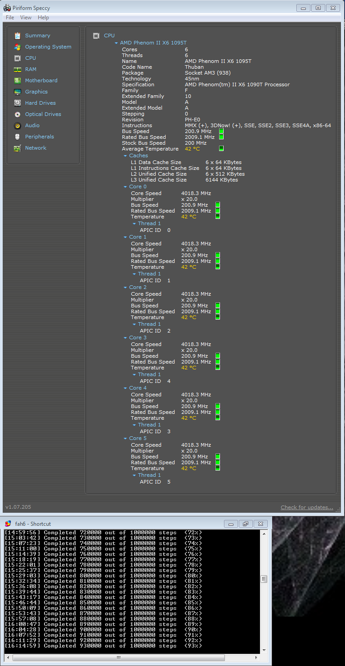The image size is (345, 666).
Task: Click the CPU chip icon in sidebar
Action: click(18, 58)
